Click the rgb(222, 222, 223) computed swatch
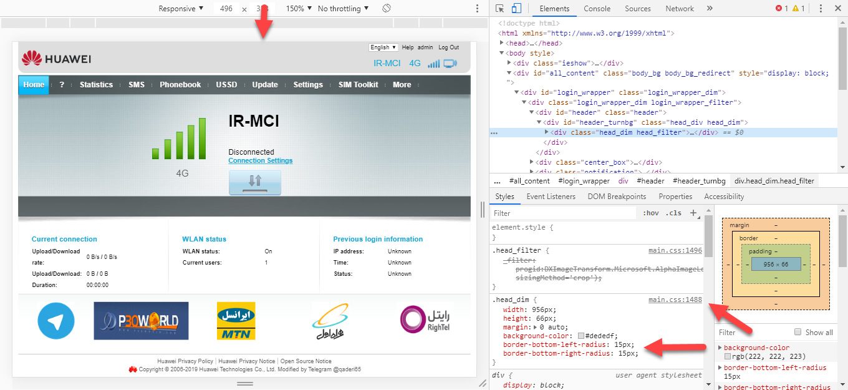The width and height of the screenshot is (848, 390). [x=728, y=356]
